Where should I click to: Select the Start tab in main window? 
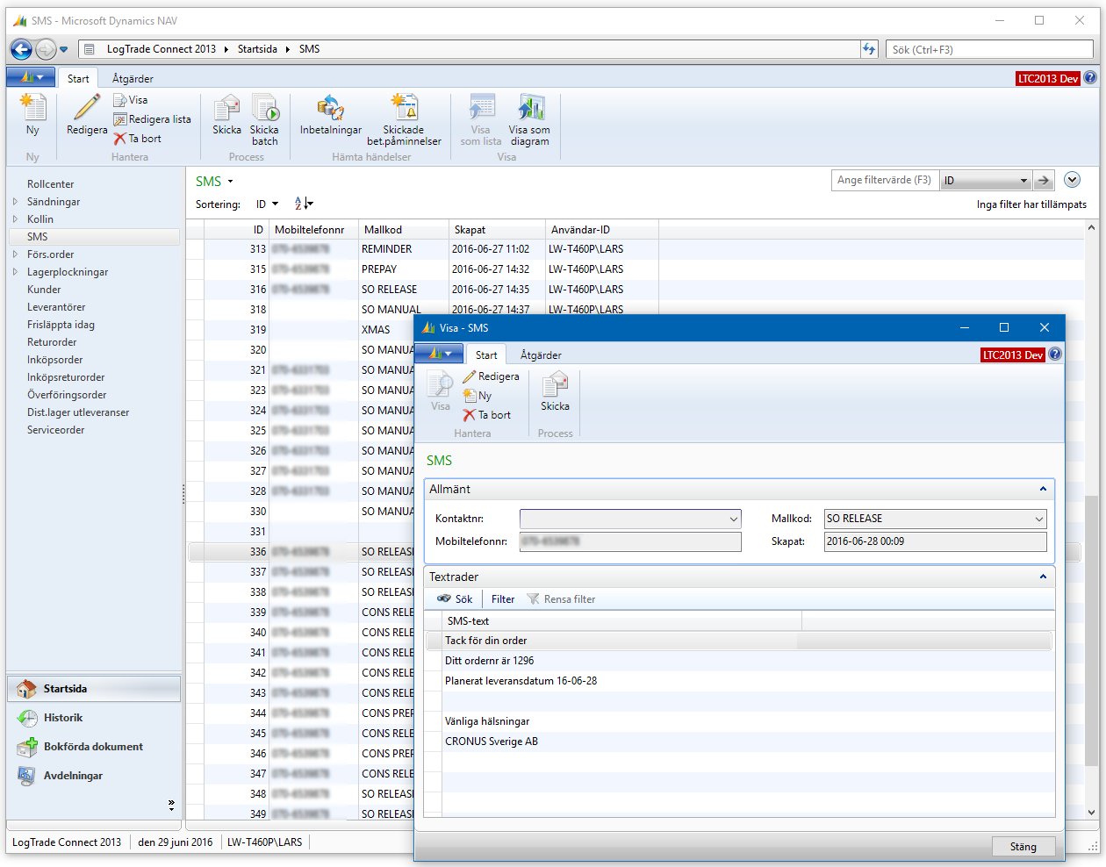coord(78,78)
